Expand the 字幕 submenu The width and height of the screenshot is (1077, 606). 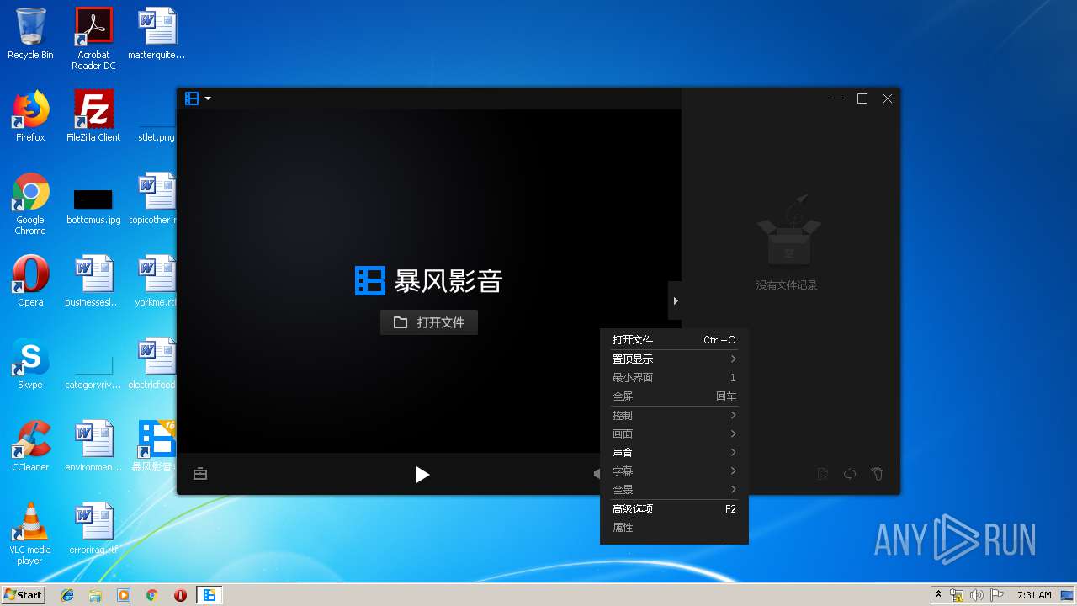pyautogui.click(x=674, y=471)
